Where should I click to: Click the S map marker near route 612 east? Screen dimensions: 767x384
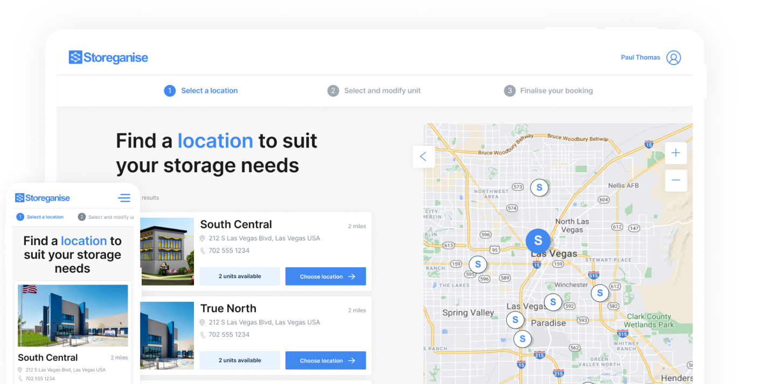pyautogui.click(x=599, y=293)
